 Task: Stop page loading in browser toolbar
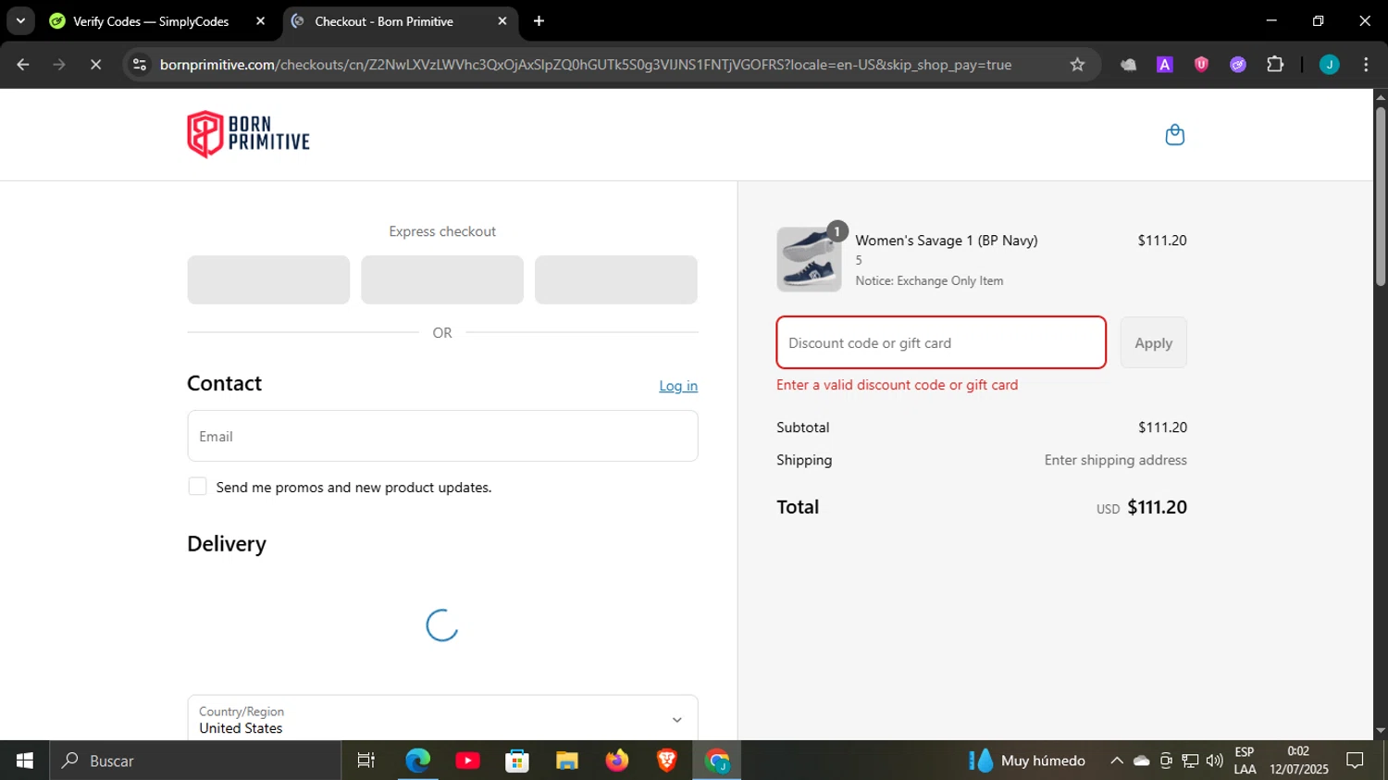coord(95,65)
